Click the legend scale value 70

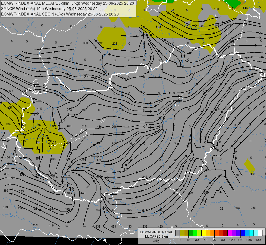214,240
